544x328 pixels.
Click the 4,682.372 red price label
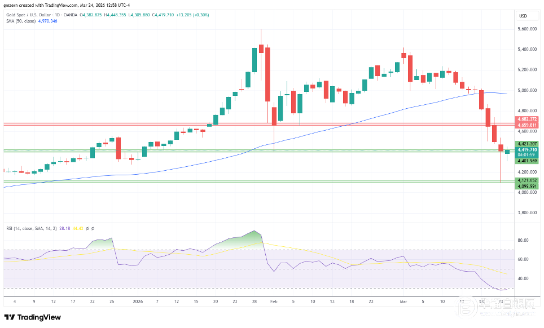click(526, 119)
